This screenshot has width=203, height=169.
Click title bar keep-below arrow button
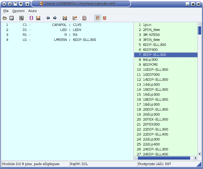[27, 4]
